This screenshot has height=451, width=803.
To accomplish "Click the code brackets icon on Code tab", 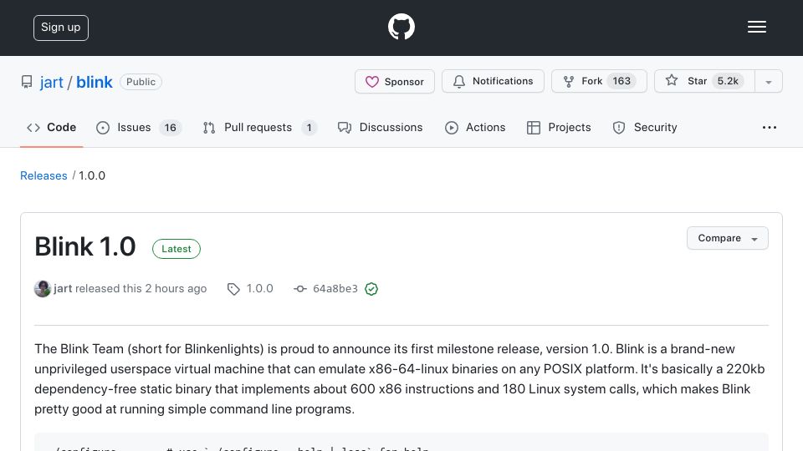I will click(33, 128).
